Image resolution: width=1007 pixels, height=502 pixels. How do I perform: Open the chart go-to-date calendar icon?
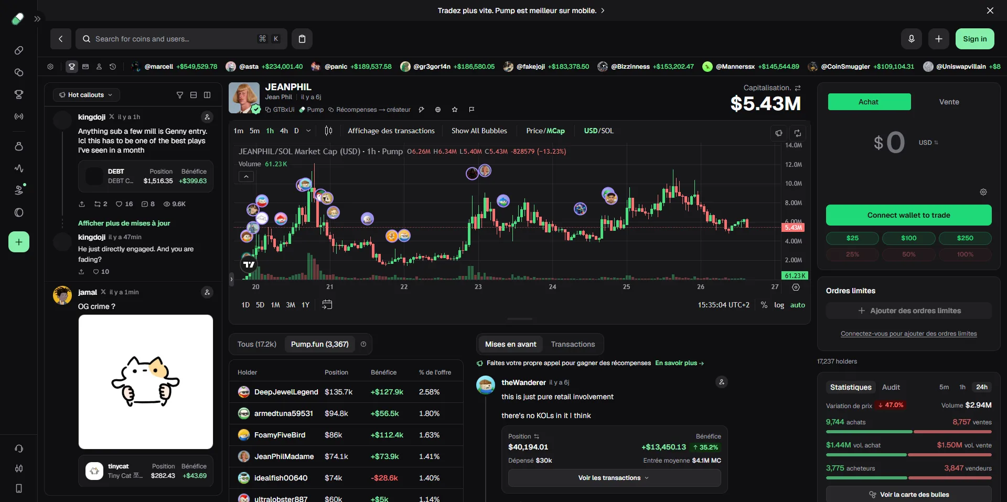click(x=327, y=305)
